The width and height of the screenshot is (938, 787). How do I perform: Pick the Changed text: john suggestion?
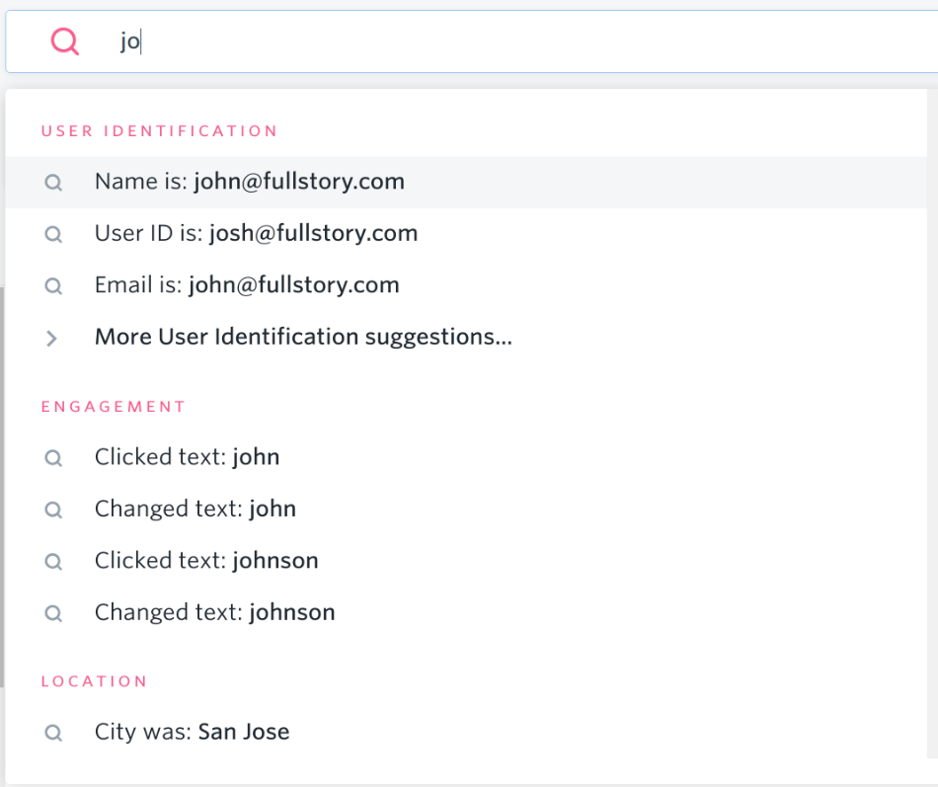466,510
